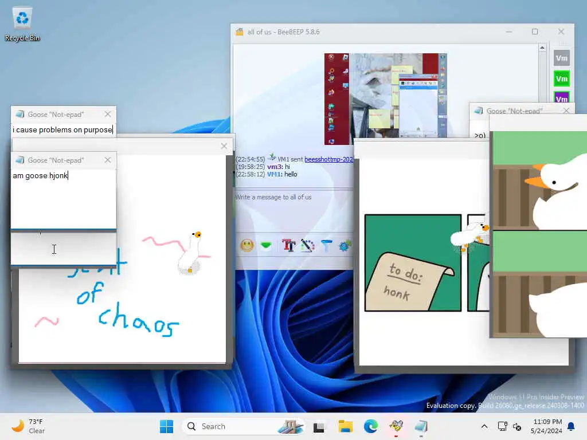The width and height of the screenshot is (587, 440).
Task: Click the 'i cause problems on purpose' text
Action: [x=62, y=130]
